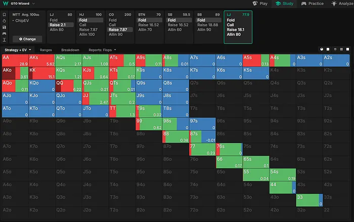
Task: Toggle the square view next to pie chart
Action: (x=328, y=49)
